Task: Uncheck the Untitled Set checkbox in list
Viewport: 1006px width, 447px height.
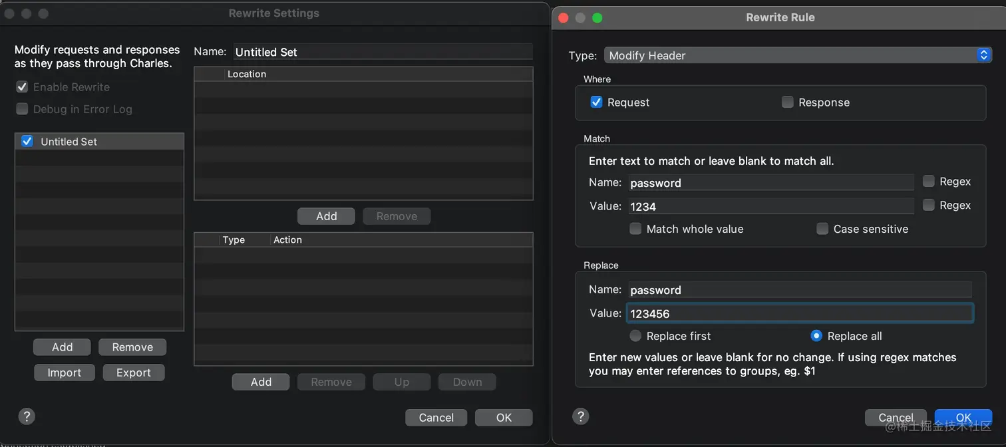Action: pyautogui.click(x=27, y=141)
